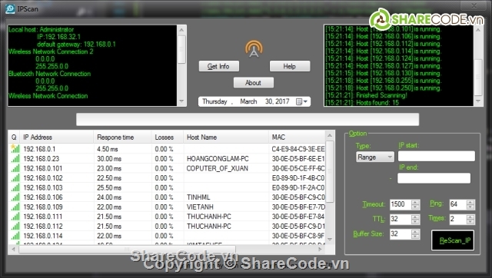Decrease the Buffer Size with down arrow
The width and height of the screenshot is (492, 278).
point(415,237)
